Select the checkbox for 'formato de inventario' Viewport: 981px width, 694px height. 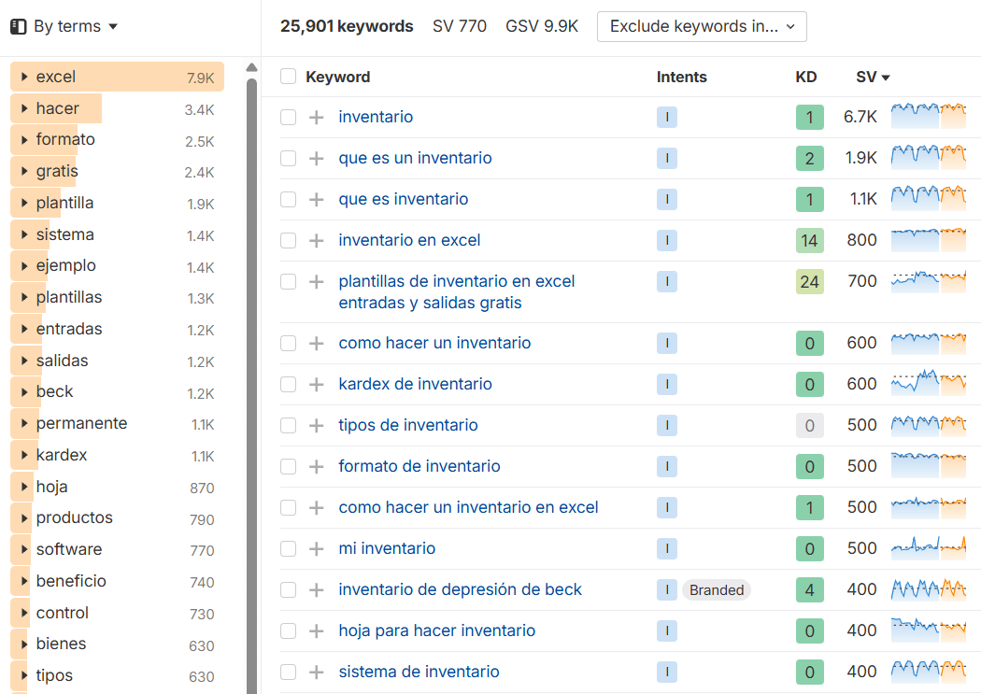[x=289, y=467]
